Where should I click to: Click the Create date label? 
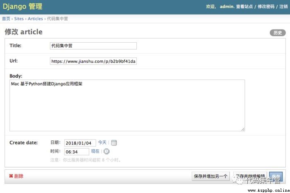(x=24, y=142)
